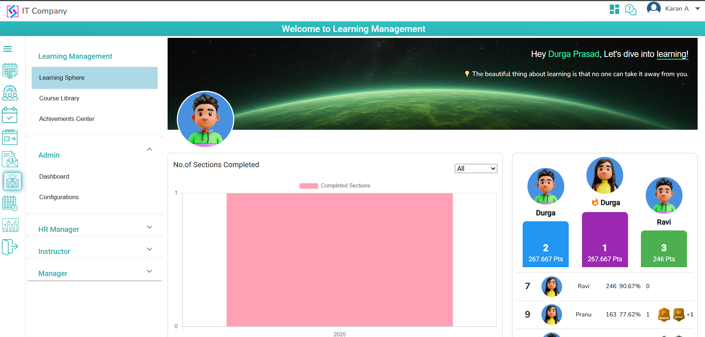Click Durga's avatar on the leaderboard podium

coord(604,175)
